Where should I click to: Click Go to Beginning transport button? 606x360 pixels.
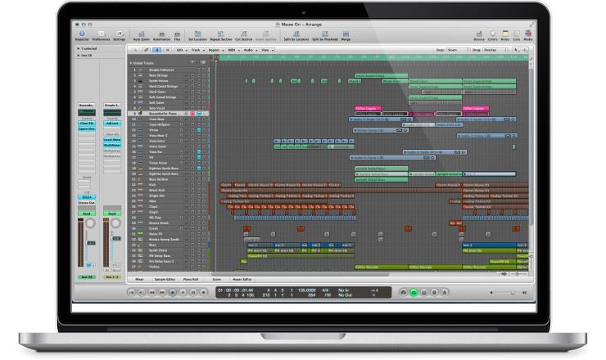click(x=131, y=292)
